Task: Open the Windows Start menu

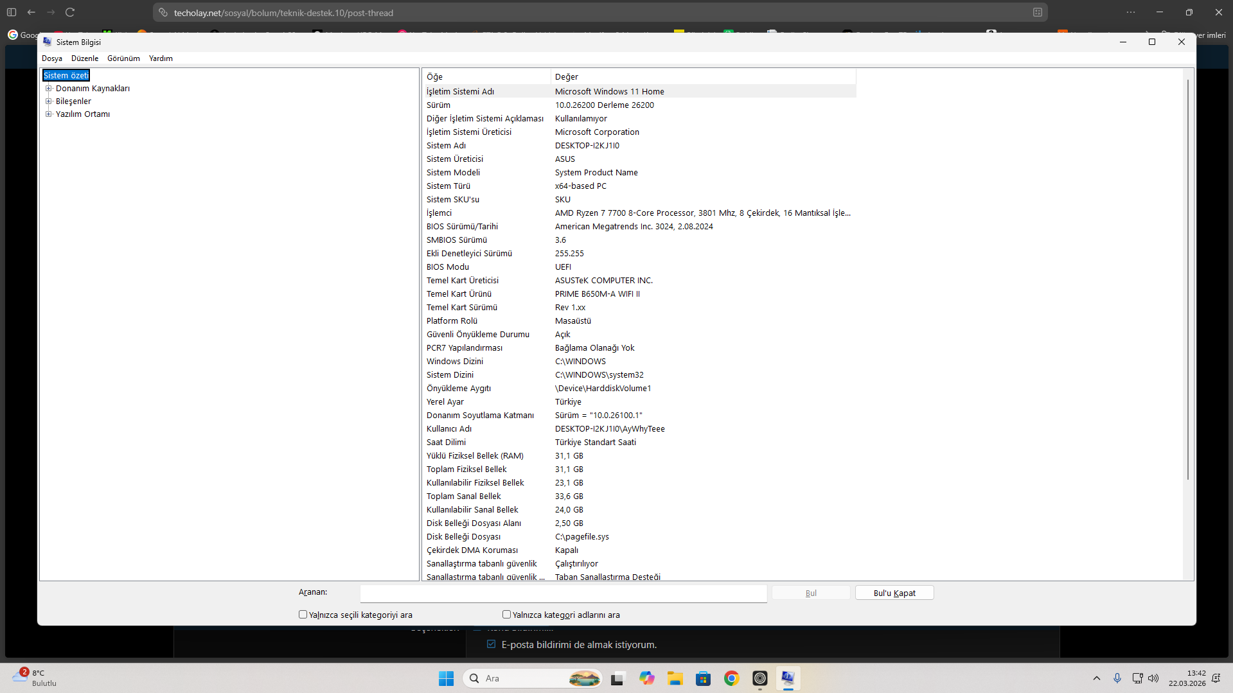Action: pos(446,678)
